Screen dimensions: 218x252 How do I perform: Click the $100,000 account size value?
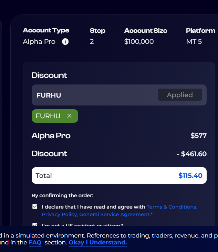(139, 42)
